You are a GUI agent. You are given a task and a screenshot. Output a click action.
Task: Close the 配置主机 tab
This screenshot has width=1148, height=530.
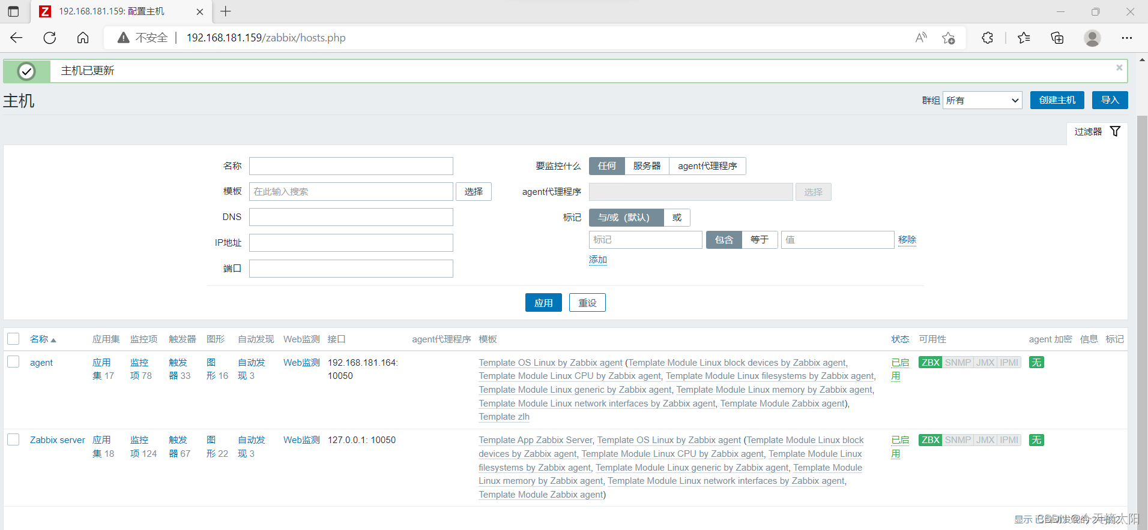[x=200, y=11]
